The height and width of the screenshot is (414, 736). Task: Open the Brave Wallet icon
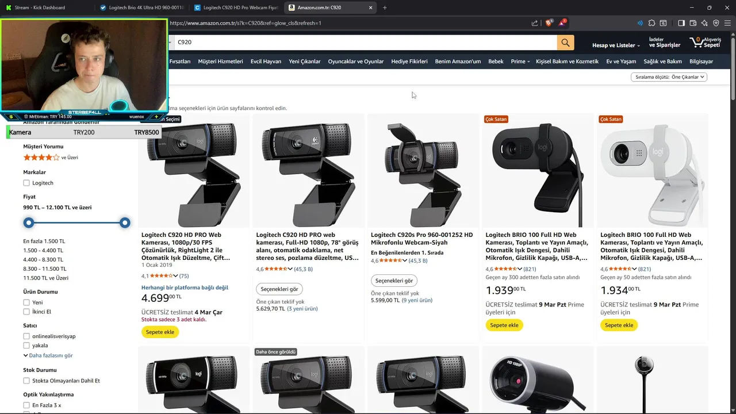693,23
